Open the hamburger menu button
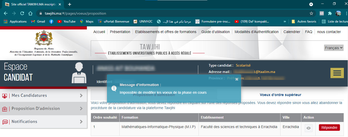Screen dimensions: 348x137 click(x=337, y=73)
